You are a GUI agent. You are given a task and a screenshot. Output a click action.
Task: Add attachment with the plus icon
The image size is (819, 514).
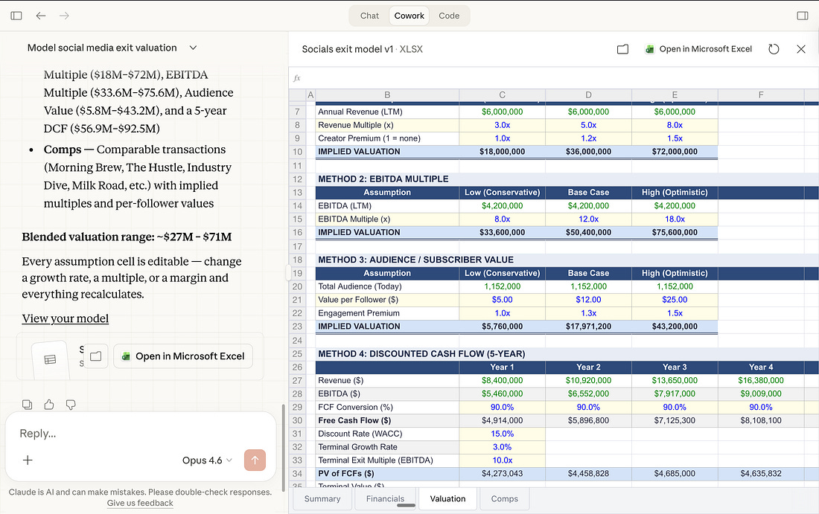tap(28, 460)
